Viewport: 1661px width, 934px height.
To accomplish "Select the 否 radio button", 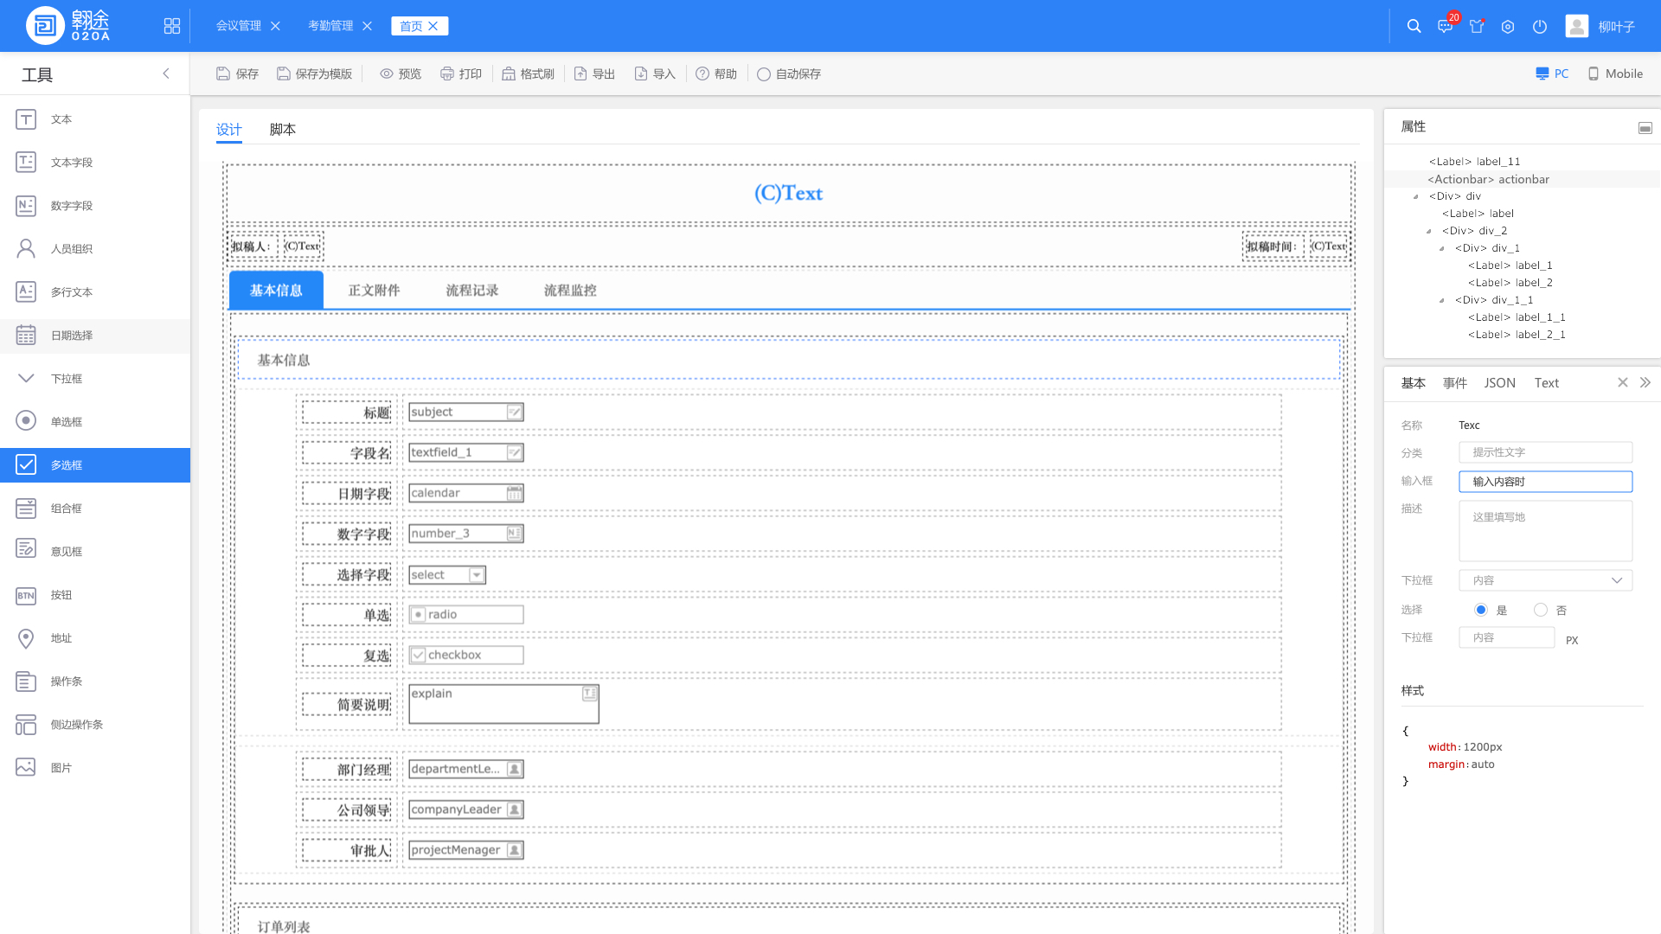I will [1540, 610].
